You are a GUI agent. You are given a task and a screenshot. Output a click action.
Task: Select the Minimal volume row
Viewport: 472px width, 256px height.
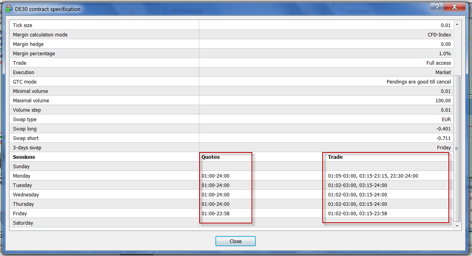coord(231,91)
